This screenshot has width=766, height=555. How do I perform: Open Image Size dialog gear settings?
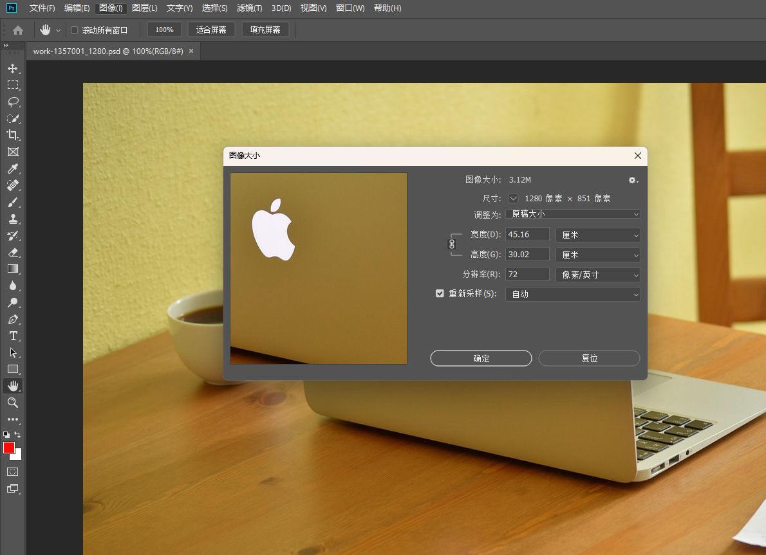(x=633, y=180)
